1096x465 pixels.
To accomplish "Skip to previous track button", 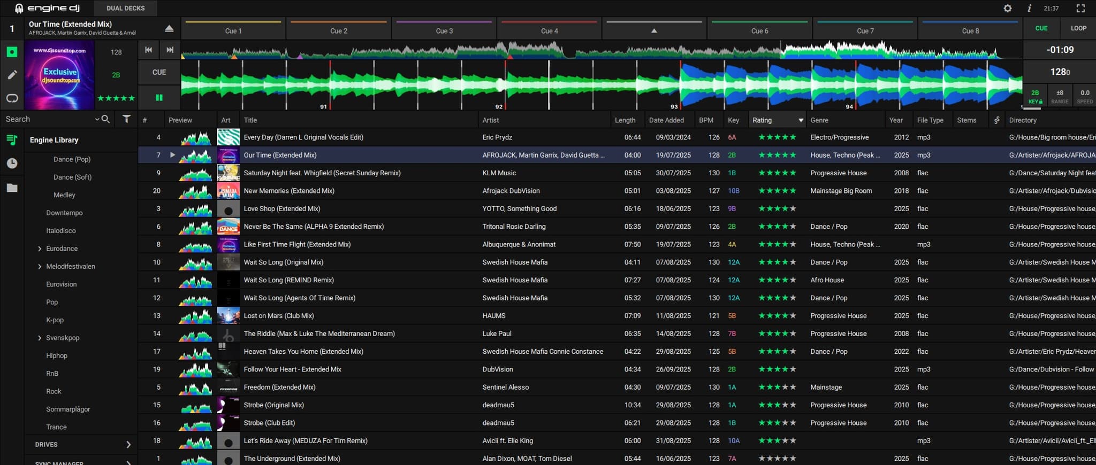I will coord(149,50).
